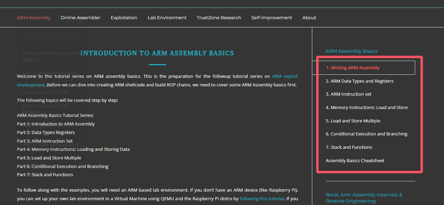Follow the 'ARM exploit development' link
The height and width of the screenshot is (205, 444).
click(285, 76)
